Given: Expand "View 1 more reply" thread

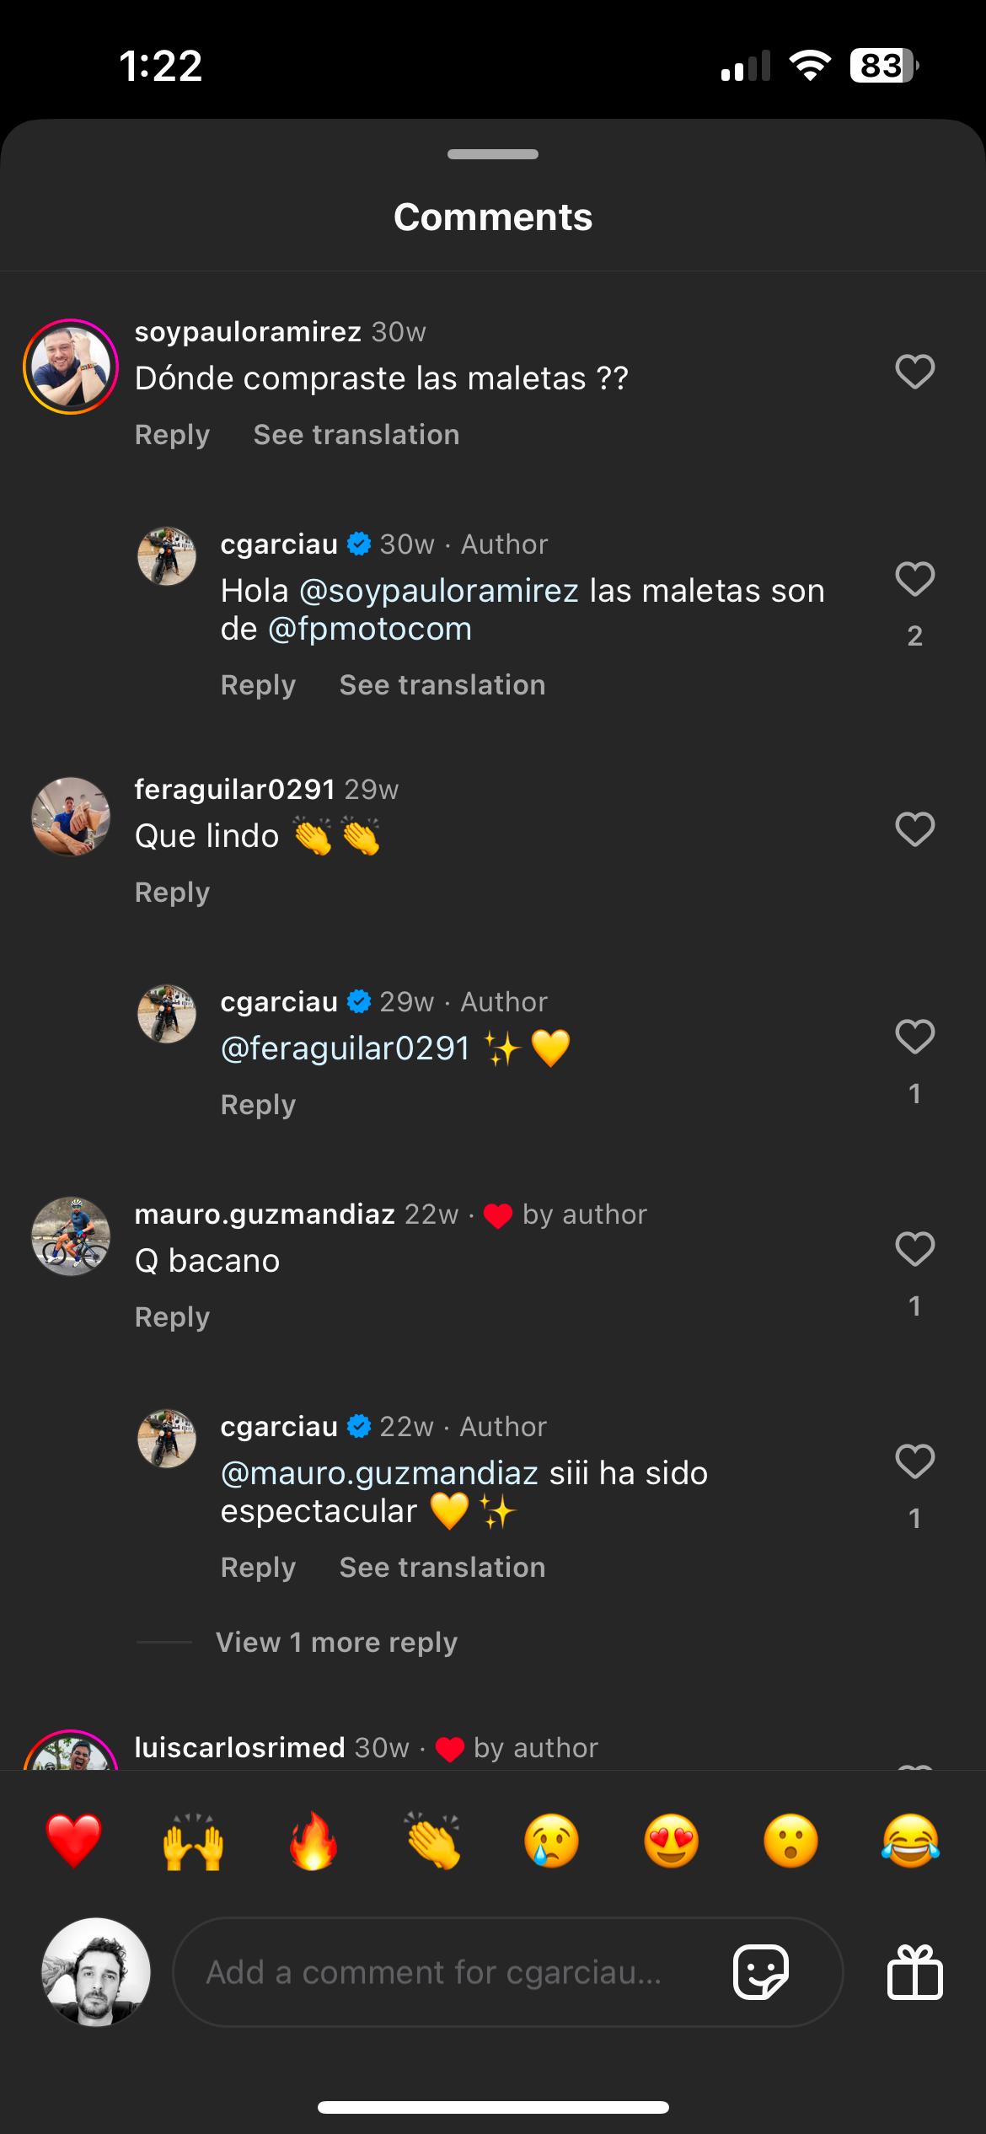Looking at the screenshot, I should point(336,1642).
